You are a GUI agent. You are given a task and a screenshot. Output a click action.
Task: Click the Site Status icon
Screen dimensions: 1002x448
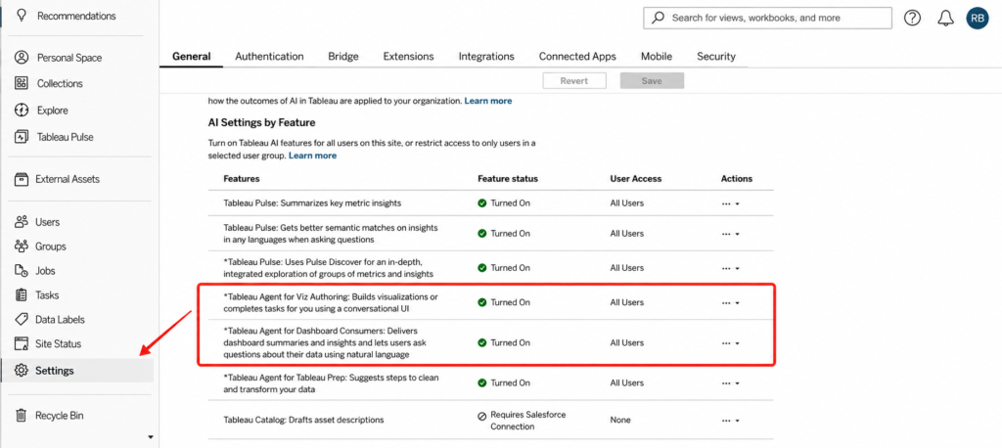(x=22, y=343)
